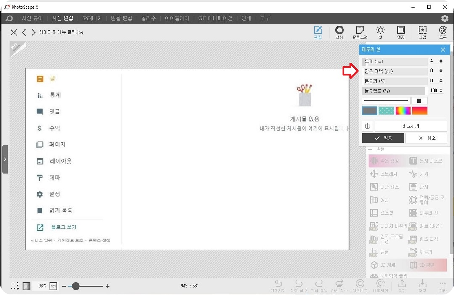The height and width of the screenshot is (295, 454).
Task: Click the 불투명도 (%) slider bar
Action: tap(394, 91)
